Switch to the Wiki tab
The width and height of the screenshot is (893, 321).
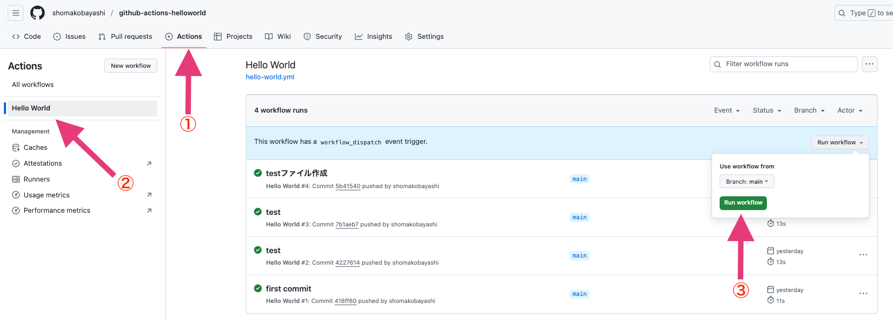coord(278,37)
